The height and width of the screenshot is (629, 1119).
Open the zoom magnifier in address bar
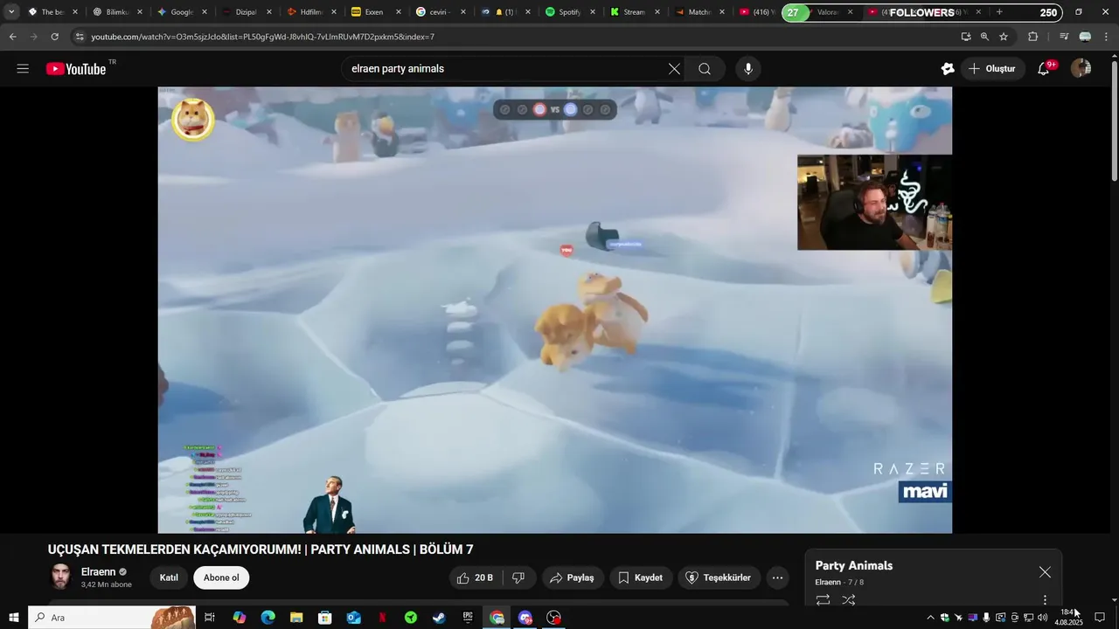pos(984,37)
